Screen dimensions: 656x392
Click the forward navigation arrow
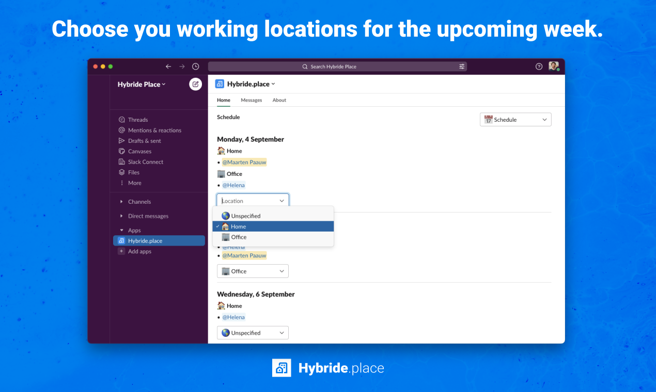pos(182,67)
